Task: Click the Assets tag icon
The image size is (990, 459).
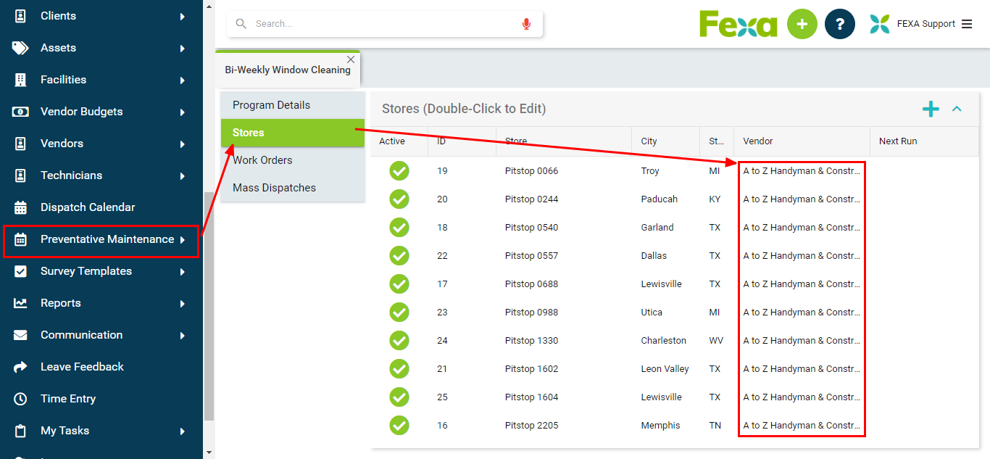Action: tap(20, 48)
